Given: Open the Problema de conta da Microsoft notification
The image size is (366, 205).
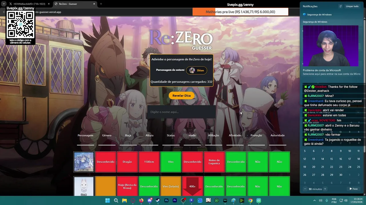Looking at the screenshot, I should pos(331,72).
